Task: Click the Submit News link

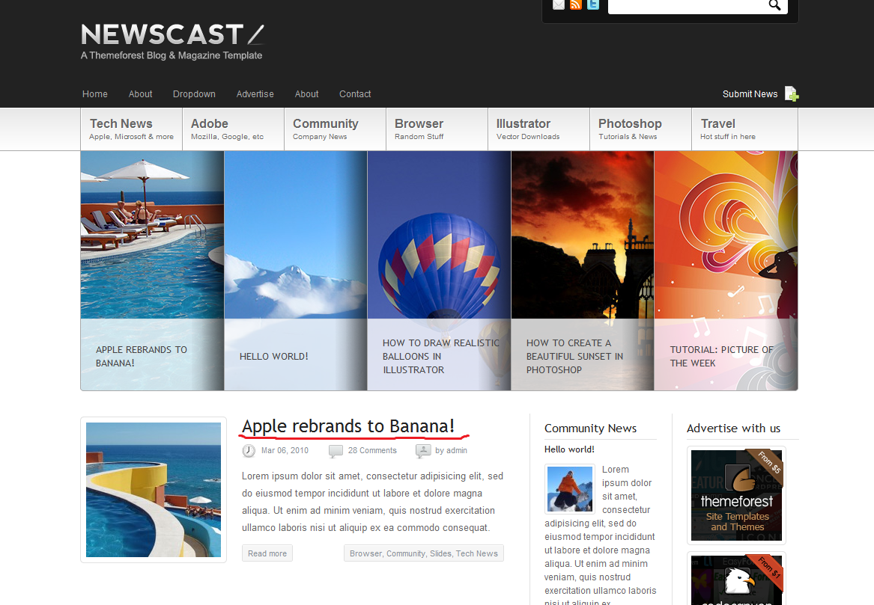Action: 750,94
